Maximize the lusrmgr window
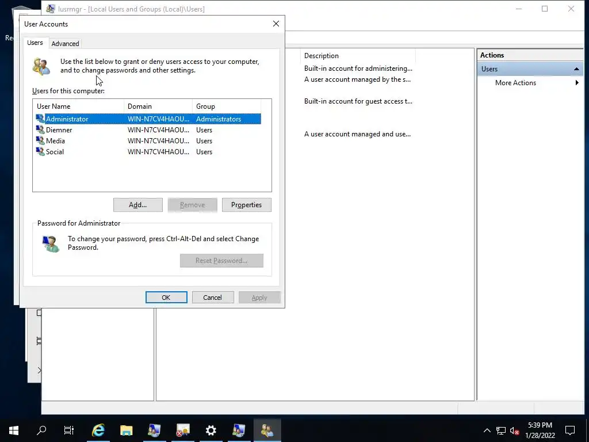Image resolution: width=589 pixels, height=442 pixels. pos(544,9)
